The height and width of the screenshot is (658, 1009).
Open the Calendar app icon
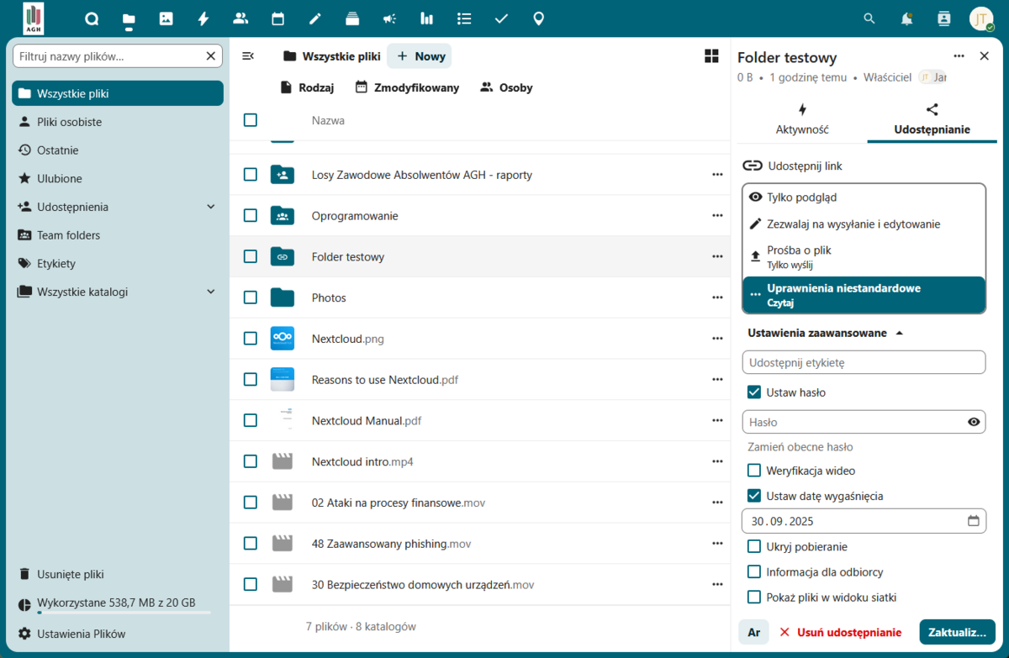coord(277,18)
